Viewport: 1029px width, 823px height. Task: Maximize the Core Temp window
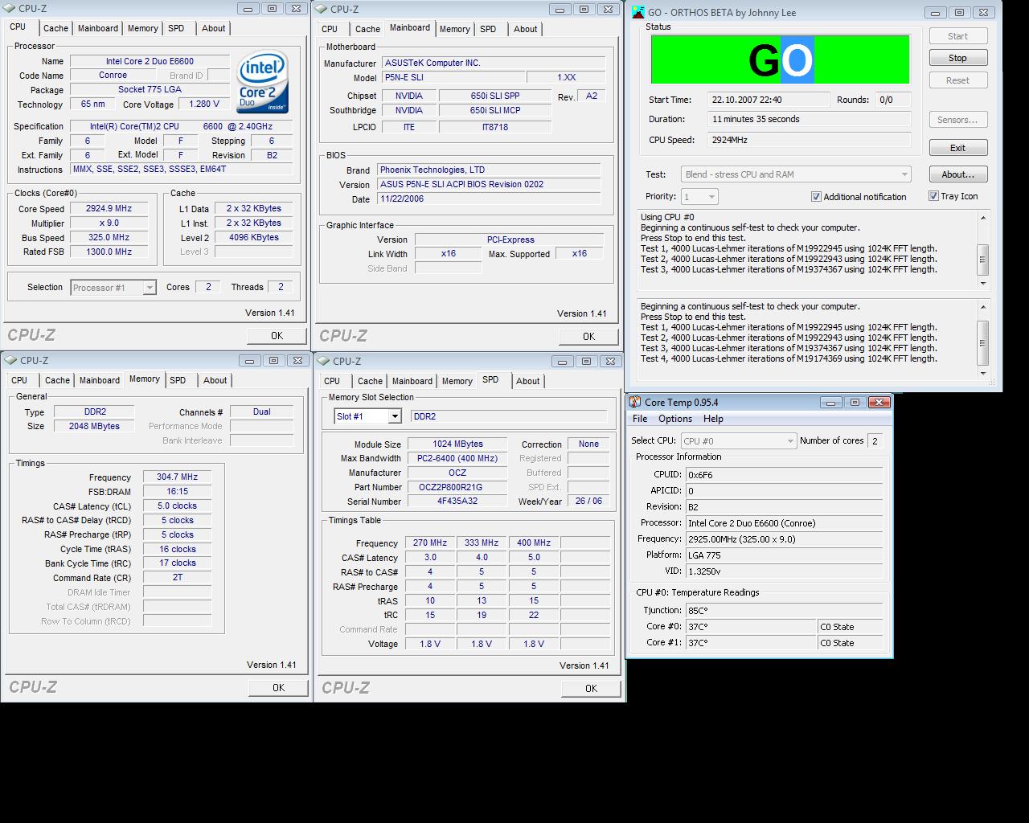point(855,402)
